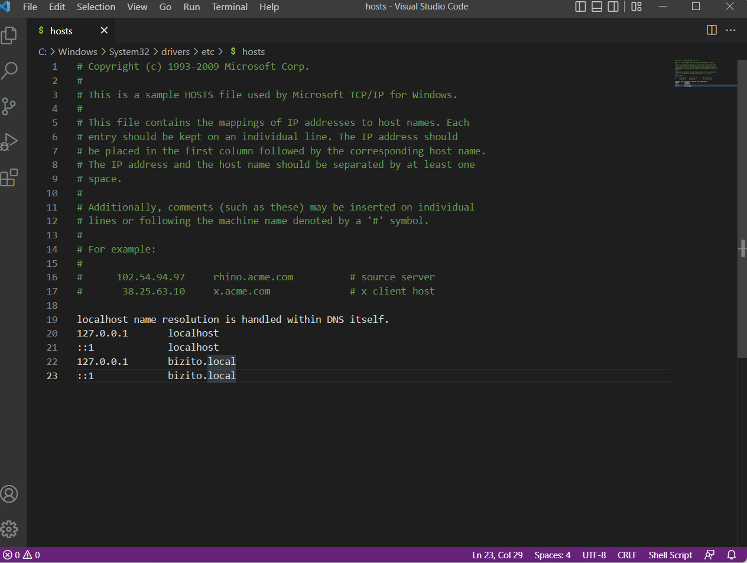Expand the hosts breadcrumb segment

[x=248, y=52]
